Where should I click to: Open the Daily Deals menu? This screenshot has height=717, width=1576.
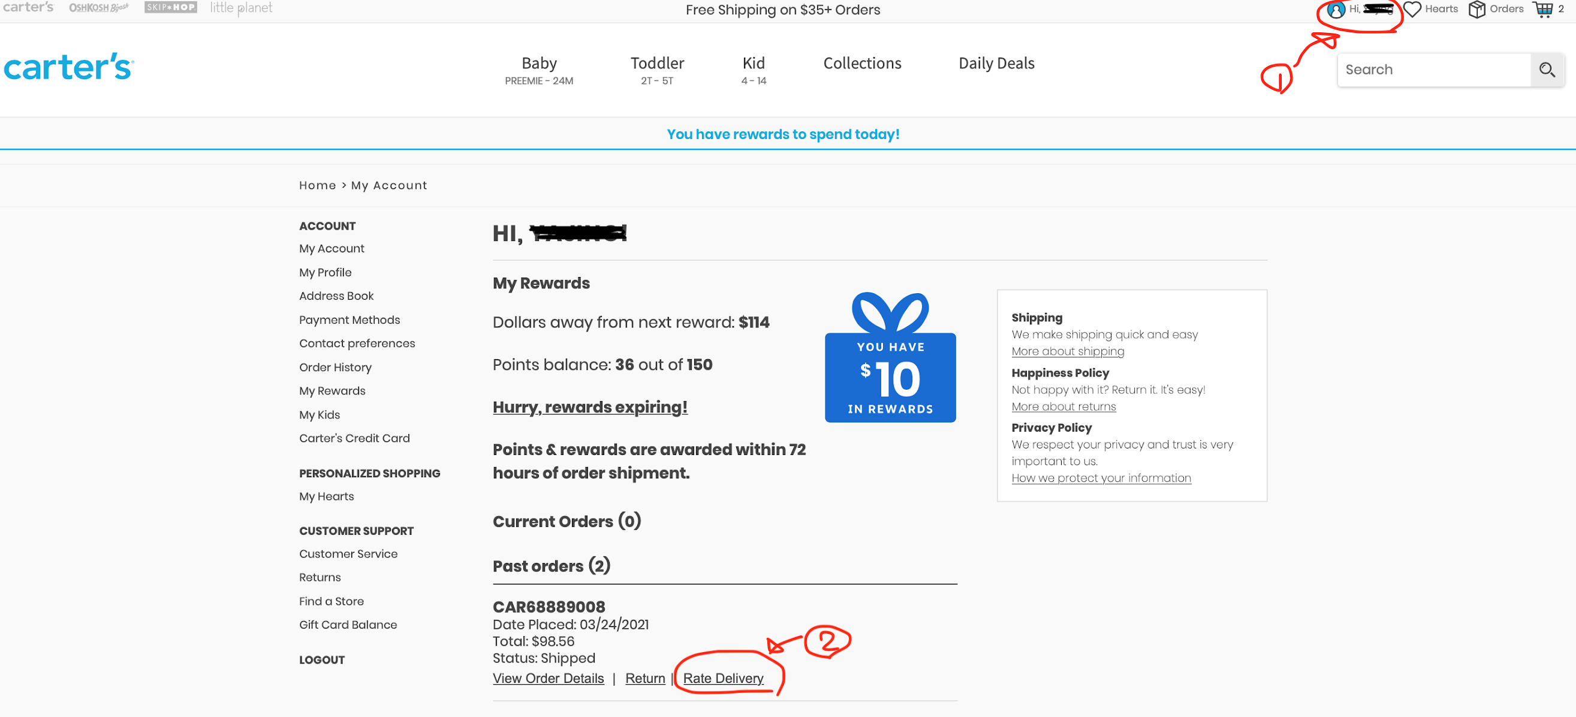click(996, 63)
